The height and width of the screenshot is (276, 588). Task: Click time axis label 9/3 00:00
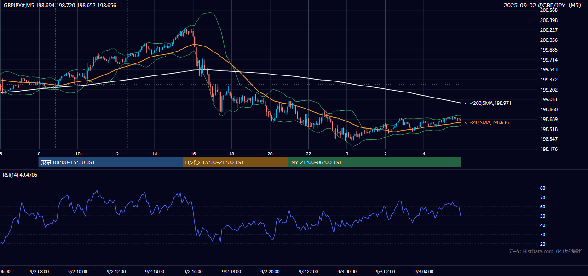coord(347,271)
